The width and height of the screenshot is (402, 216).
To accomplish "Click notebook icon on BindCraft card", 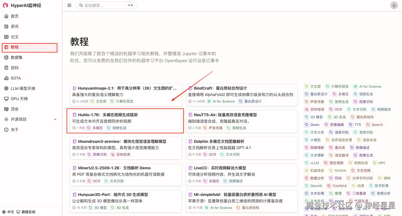I will 190,88.
